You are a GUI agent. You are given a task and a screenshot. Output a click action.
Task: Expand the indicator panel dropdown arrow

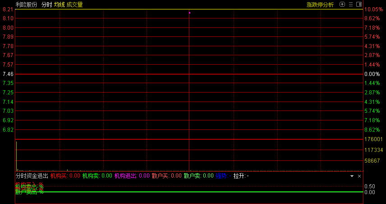point(352,176)
